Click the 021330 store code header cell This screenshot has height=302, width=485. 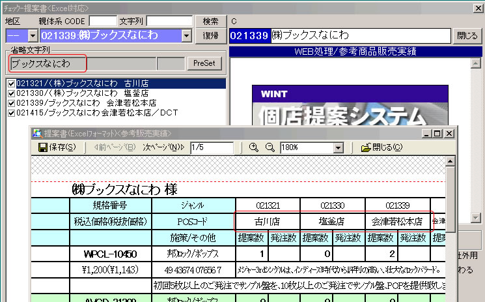[332, 205]
